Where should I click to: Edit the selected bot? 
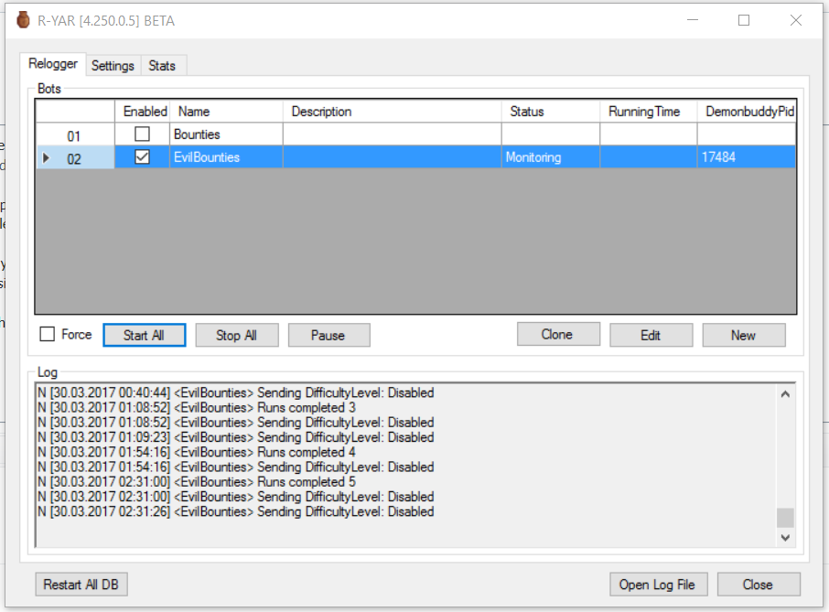point(651,335)
